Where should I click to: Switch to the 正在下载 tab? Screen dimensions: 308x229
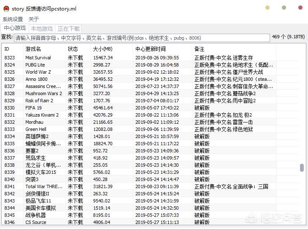pos(68,29)
